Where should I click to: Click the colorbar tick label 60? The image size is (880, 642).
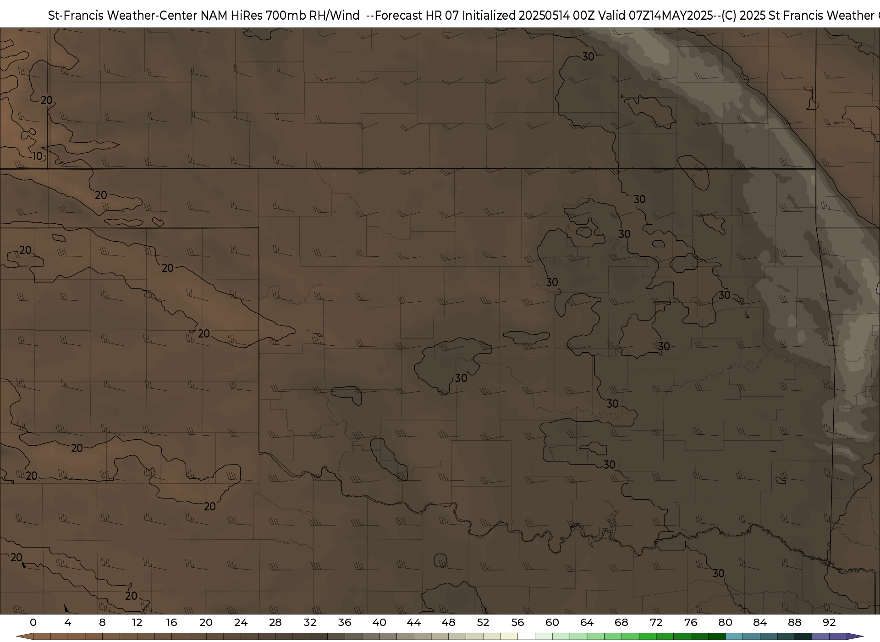(x=552, y=623)
